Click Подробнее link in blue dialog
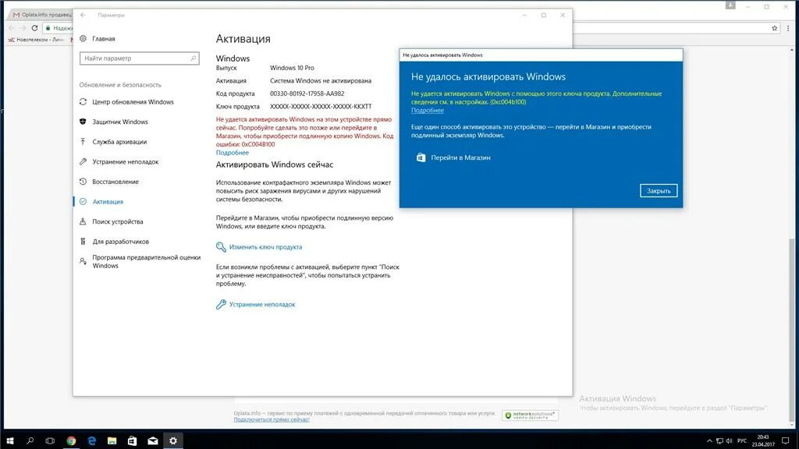Screen dimensions: 799x449 [x=428, y=111]
